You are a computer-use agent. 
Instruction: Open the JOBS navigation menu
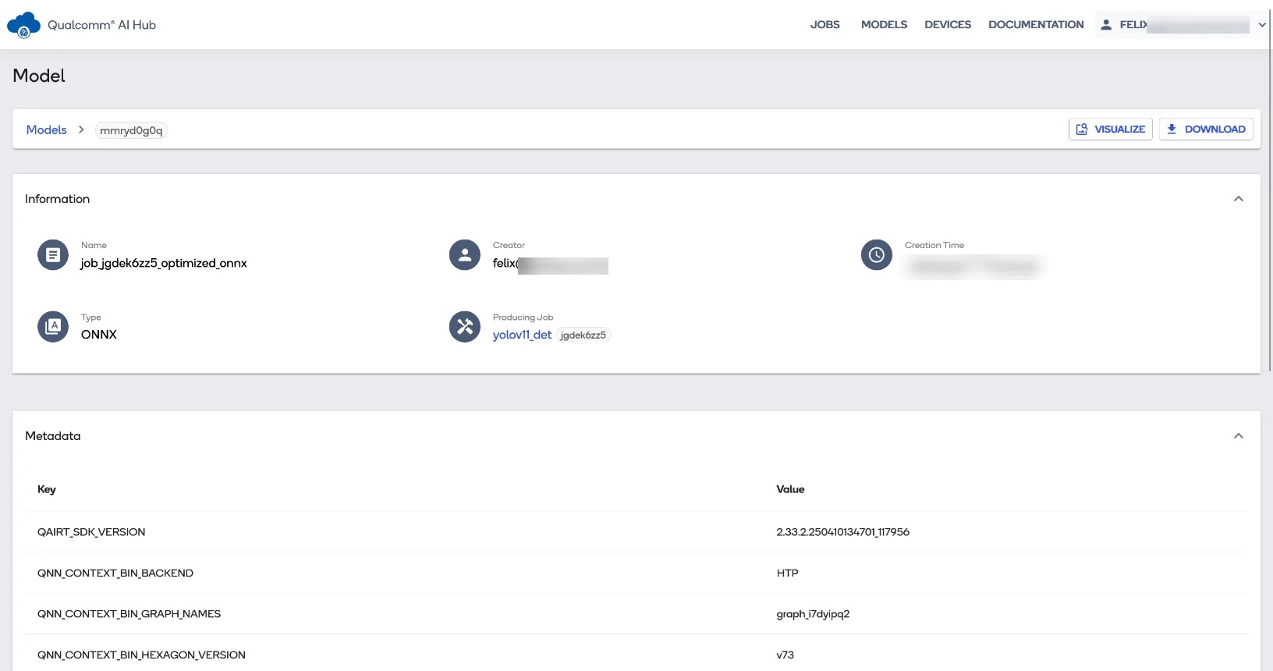point(824,25)
